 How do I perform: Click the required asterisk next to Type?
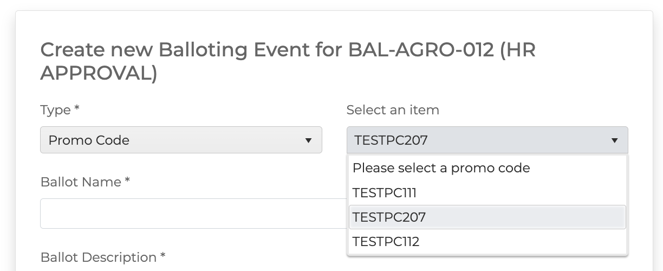point(77,109)
